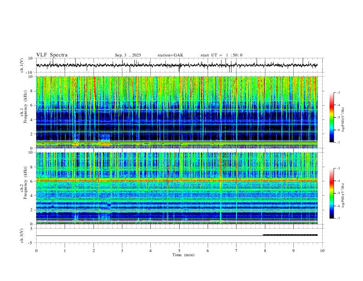The image size is (363, 281).
Task: Click the "VLF Spectra" plot title
Action: point(52,55)
